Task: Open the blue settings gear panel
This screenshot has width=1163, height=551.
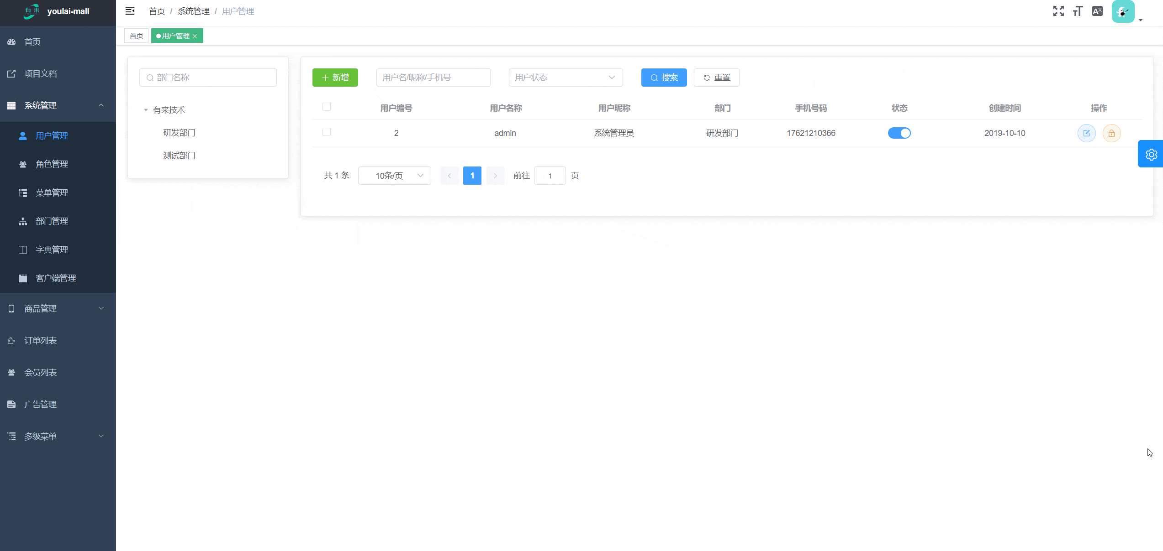Action: point(1151,154)
